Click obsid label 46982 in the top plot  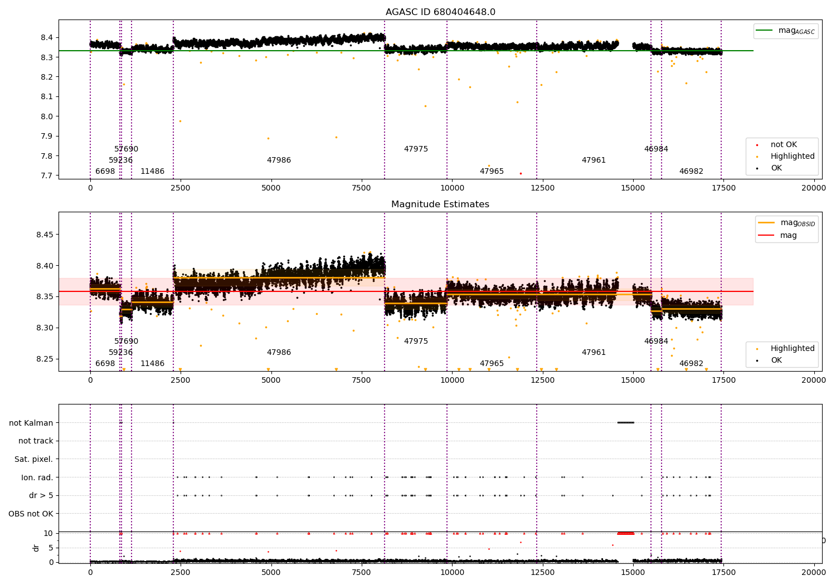point(692,172)
